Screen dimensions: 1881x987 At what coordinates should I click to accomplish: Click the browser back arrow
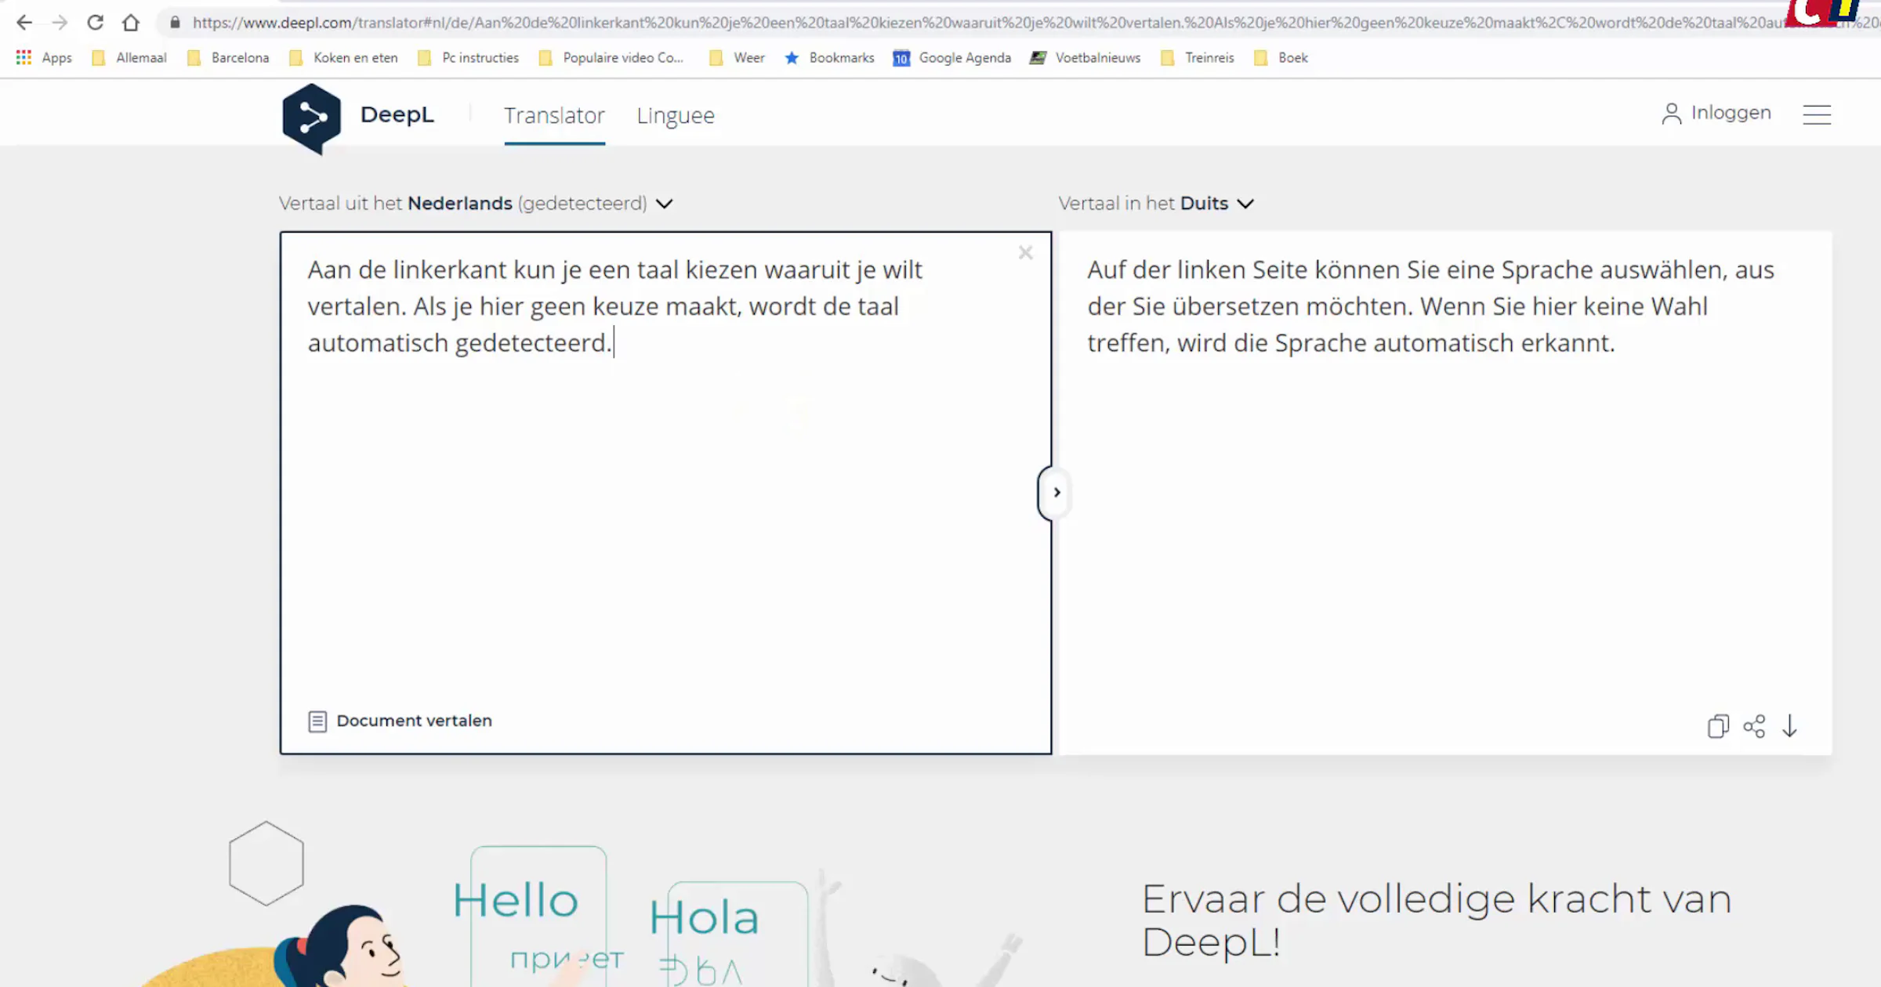pyautogui.click(x=24, y=23)
